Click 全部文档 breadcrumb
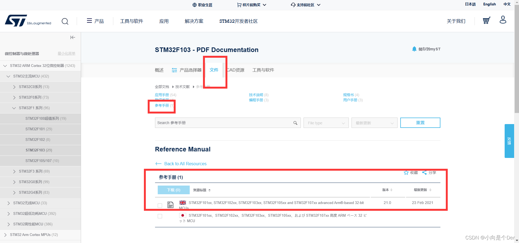Screen dimensions: 519x243 click(162, 87)
